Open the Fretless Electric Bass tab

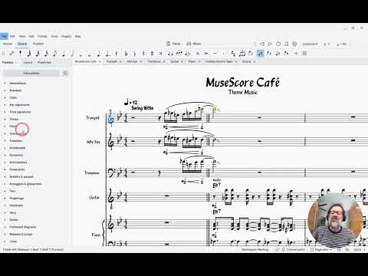tap(219, 61)
